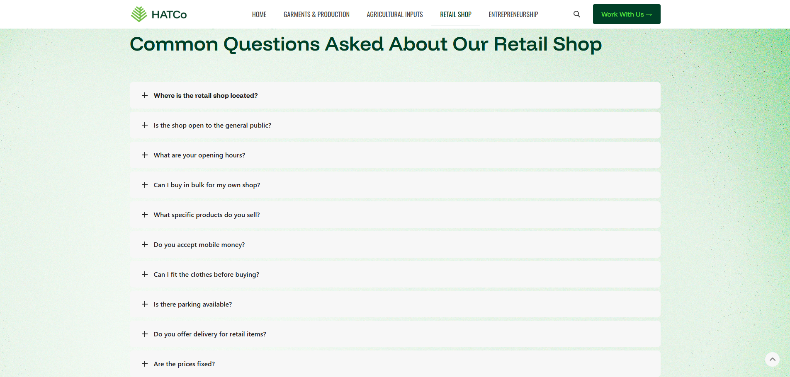
Task: Click plus icon beside retail shop location question
Action: tap(145, 95)
